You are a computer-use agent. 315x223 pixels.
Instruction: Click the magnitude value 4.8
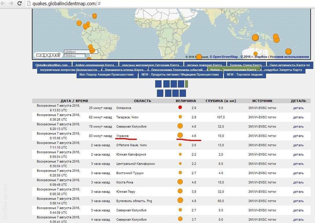(194, 201)
